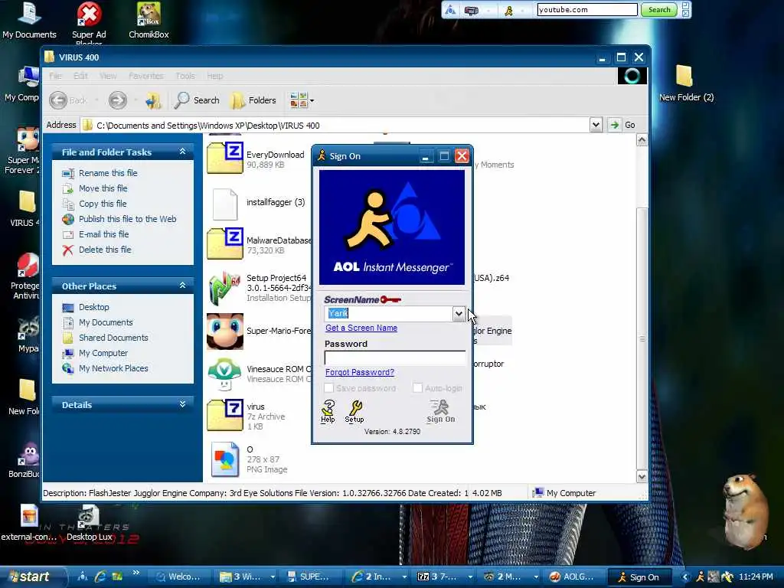Open the EveryDownload archive icon

(x=226, y=158)
